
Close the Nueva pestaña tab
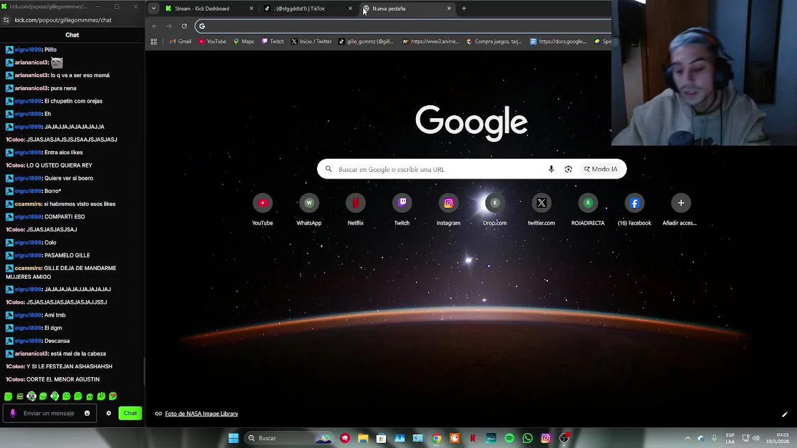[x=449, y=9]
